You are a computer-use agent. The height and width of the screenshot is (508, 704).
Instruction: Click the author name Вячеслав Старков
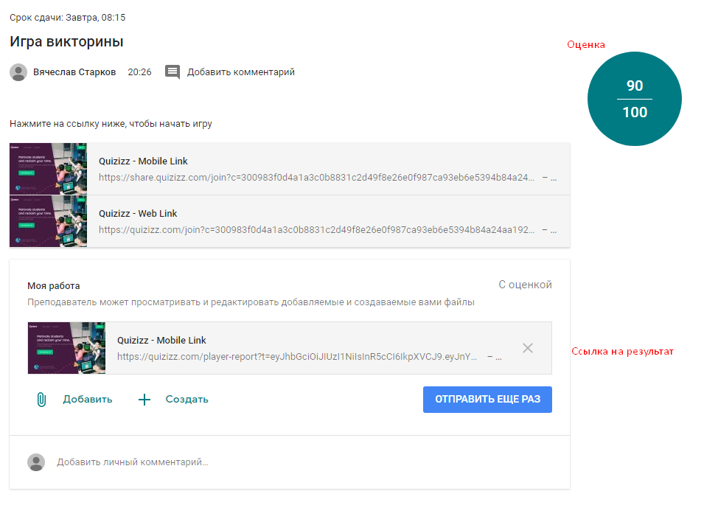click(74, 72)
